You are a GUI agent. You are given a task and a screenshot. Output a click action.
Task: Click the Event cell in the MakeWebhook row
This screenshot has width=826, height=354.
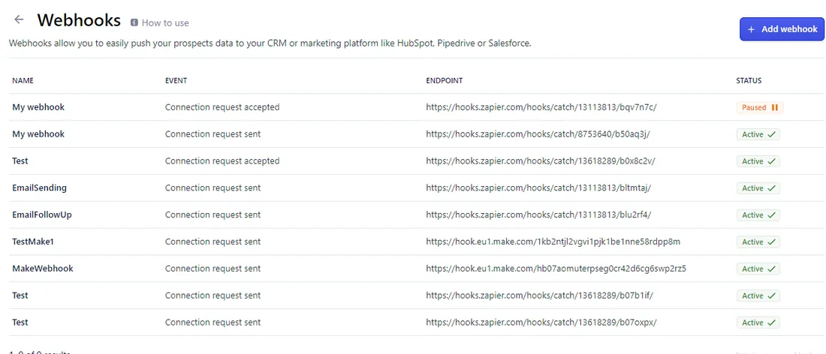213,268
